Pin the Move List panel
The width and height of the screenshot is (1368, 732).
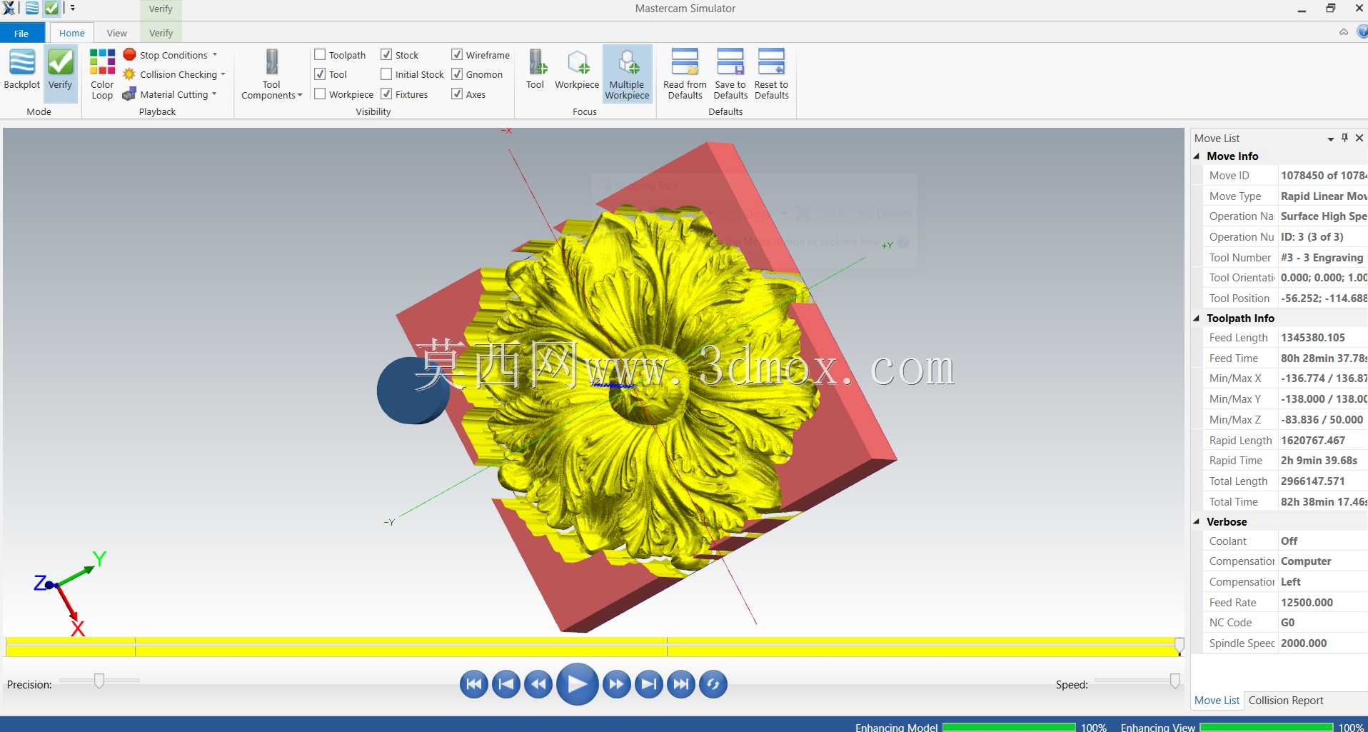coord(1344,138)
